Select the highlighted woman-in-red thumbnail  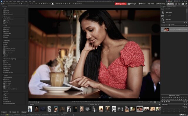tap(140, 109)
